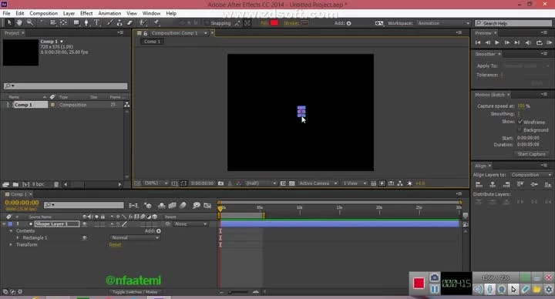Image resolution: width=555 pixels, height=299 pixels.
Task: Open the Layer menu
Action: 69,13
